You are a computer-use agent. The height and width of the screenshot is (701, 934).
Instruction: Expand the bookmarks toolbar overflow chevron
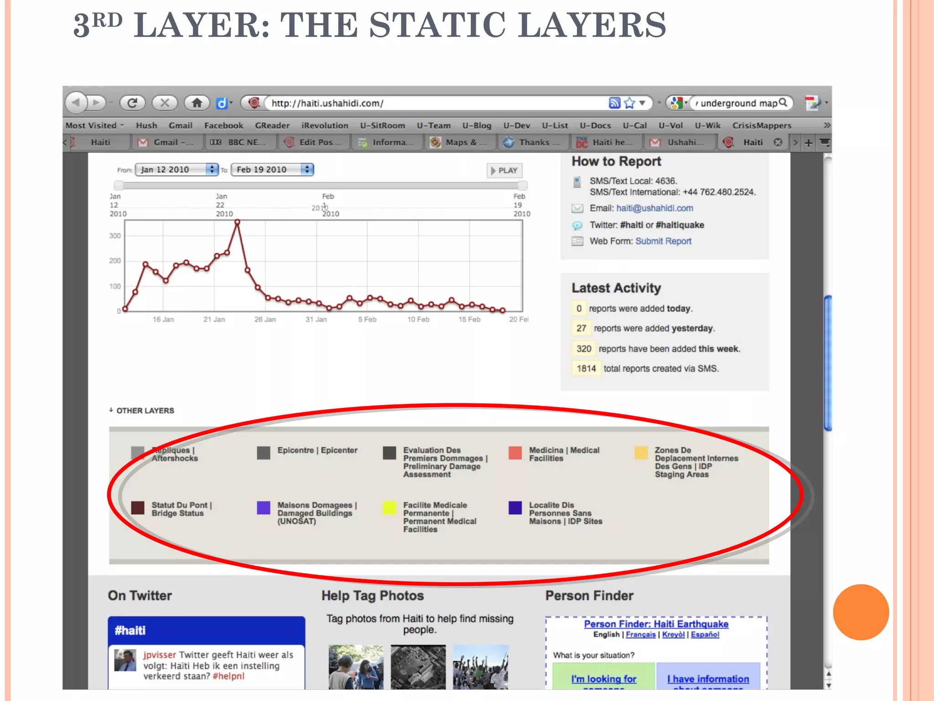pyautogui.click(x=827, y=125)
